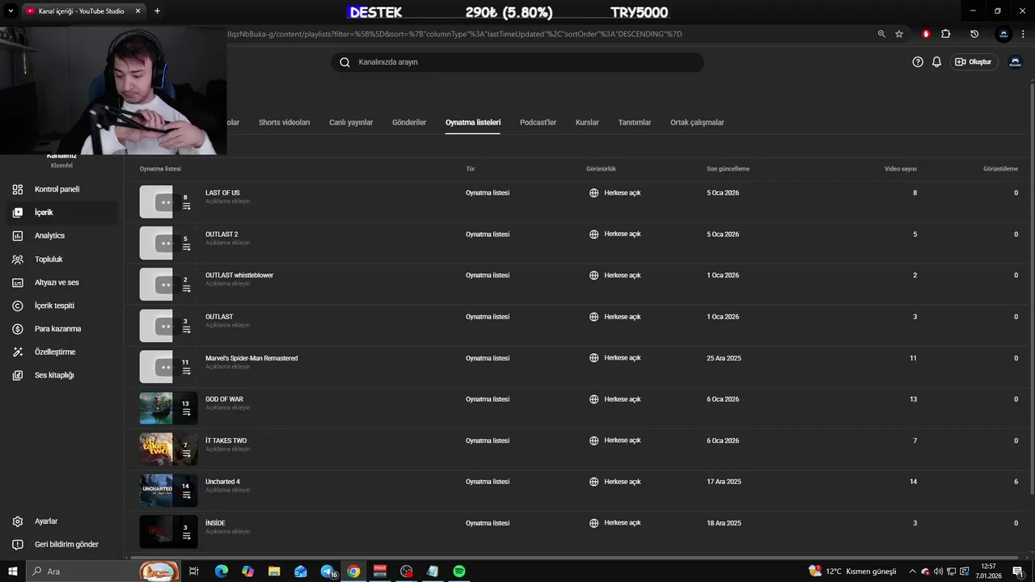Open the Chrome profile avatar

(1003, 34)
